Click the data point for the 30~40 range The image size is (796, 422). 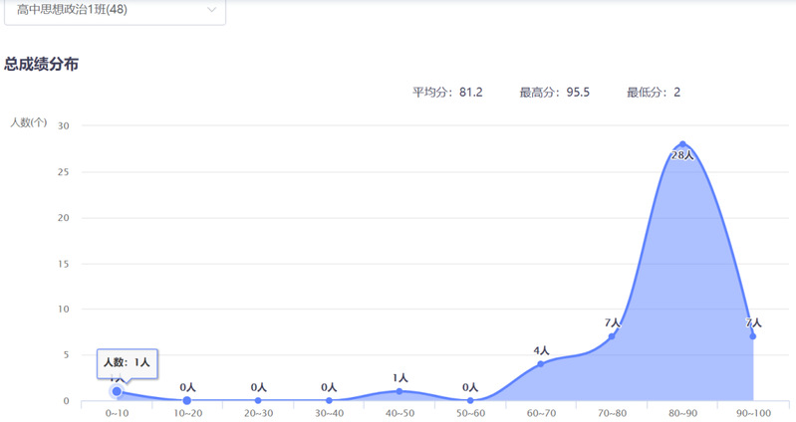click(329, 400)
